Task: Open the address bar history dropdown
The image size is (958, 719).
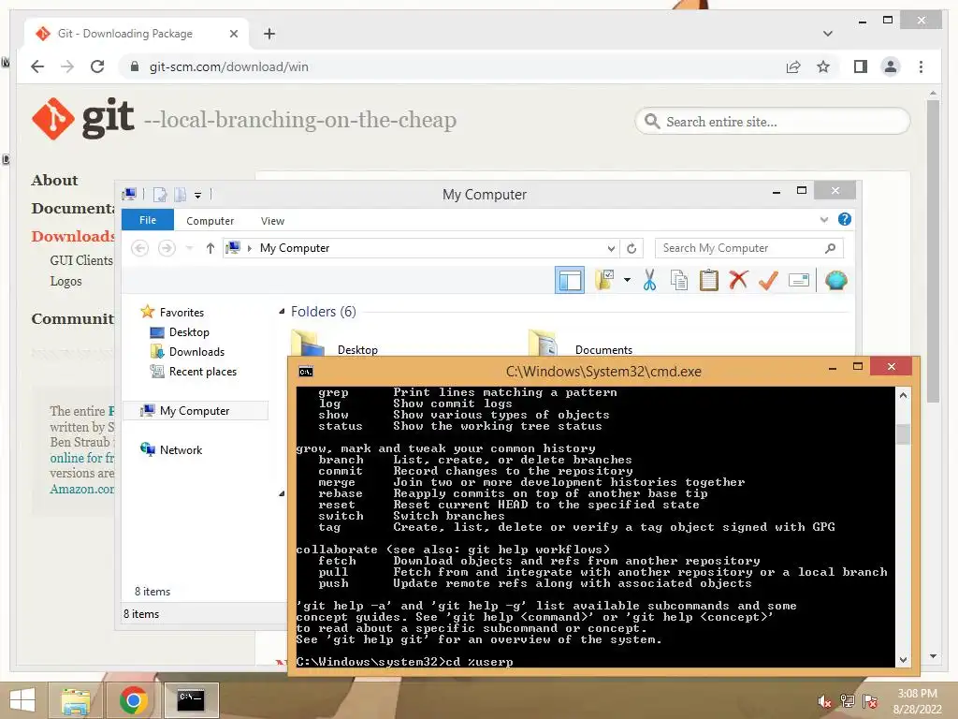Action: point(611,248)
